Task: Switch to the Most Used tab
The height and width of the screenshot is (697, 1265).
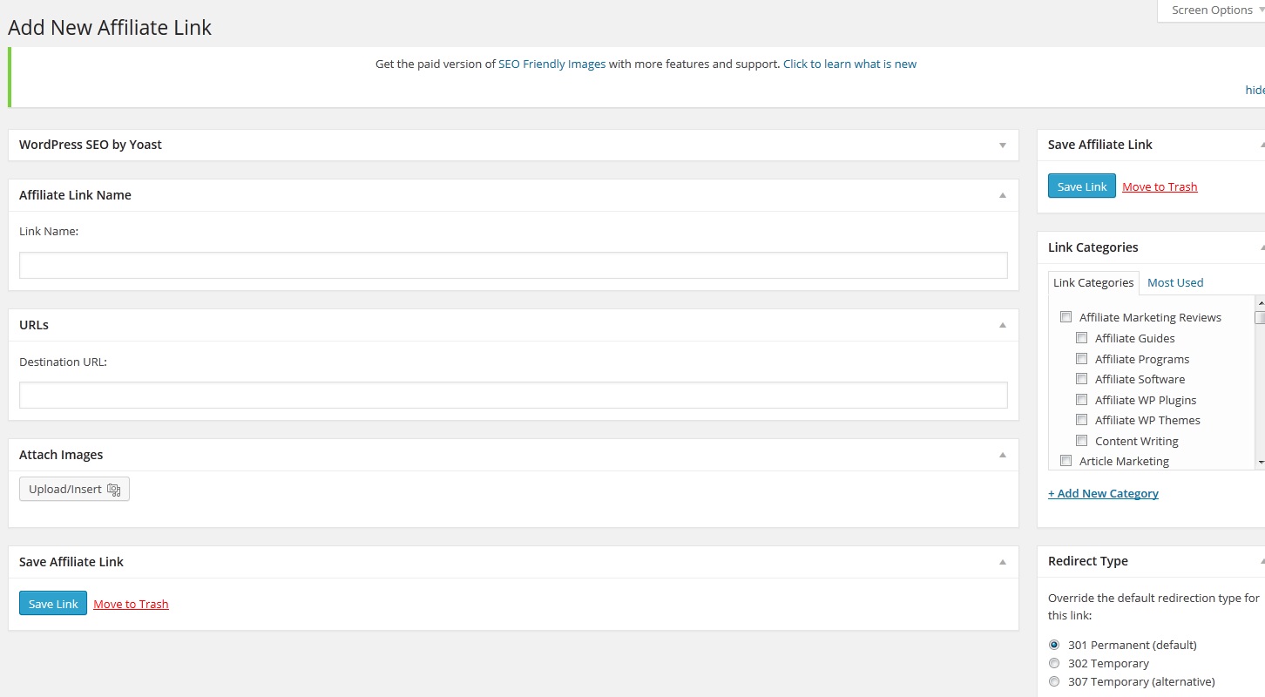Action: point(1175,282)
